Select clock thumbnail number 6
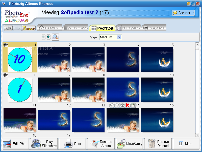This screenshot has width=202, height=152. pyautogui.click(x=20, y=90)
